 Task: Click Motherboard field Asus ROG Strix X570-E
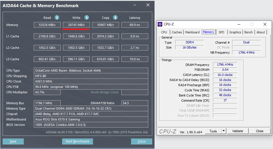tap(91, 119)
